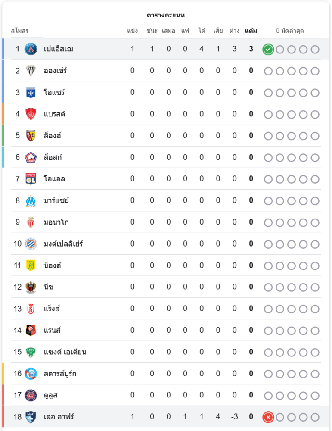The height and width of the screenshot is (431, 332).
Task: Click the Strasbourg club logo
Action: click(x=31, y=374)
